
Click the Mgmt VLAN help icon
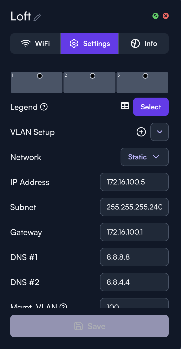(x=63, y=306)
